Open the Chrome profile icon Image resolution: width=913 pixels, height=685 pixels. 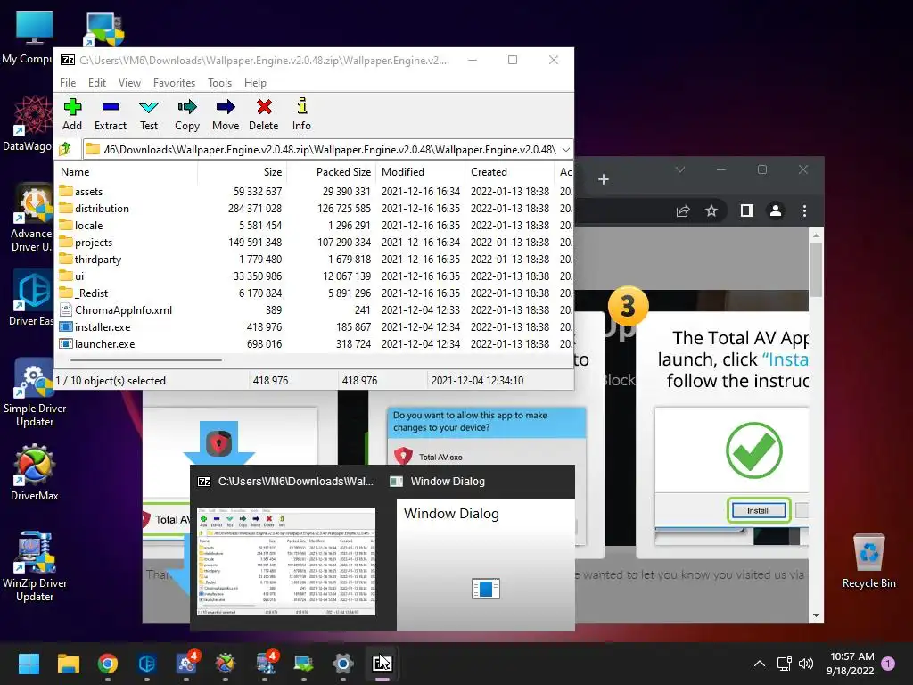pyautogui.click(x=776, y=210)
